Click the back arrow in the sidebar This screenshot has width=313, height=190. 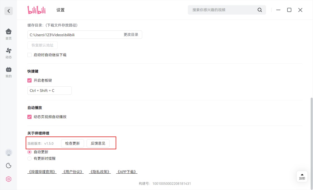coord(9,11)
